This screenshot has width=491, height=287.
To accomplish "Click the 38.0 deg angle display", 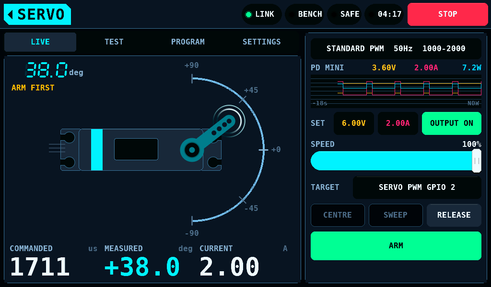I will coord(54,70).
